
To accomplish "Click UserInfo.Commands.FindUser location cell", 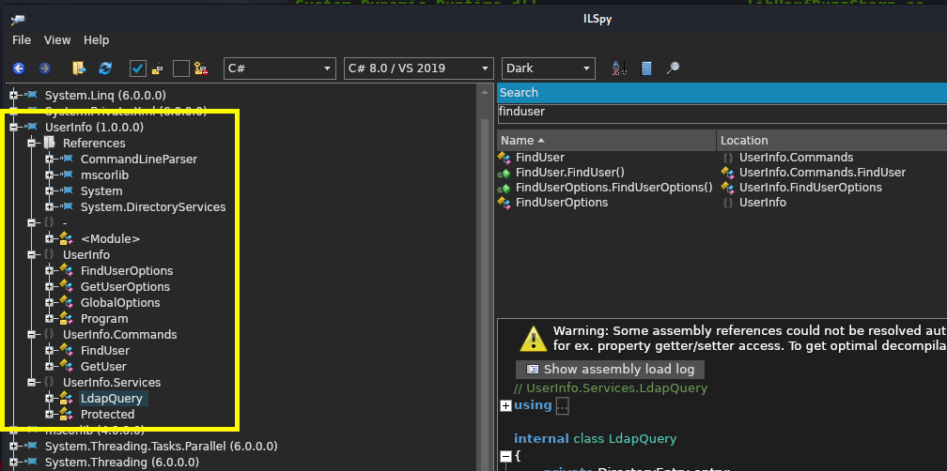I will 822,173.
